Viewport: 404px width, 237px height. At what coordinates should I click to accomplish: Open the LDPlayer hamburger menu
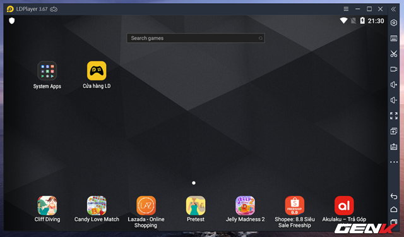pos(346,9)
